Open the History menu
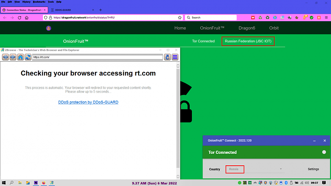Screen dimensions: 331x186 click(26, 2)
